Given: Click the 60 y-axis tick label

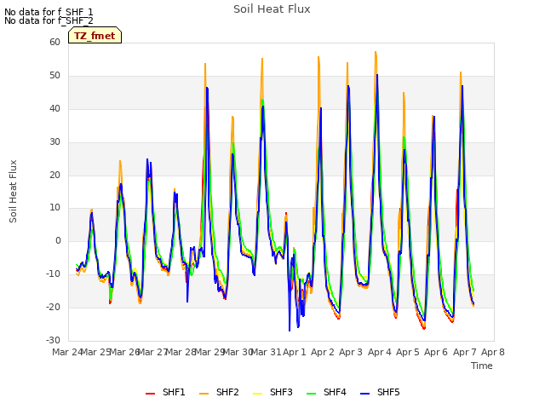Looking at the screenshot, I should (54, 42).
